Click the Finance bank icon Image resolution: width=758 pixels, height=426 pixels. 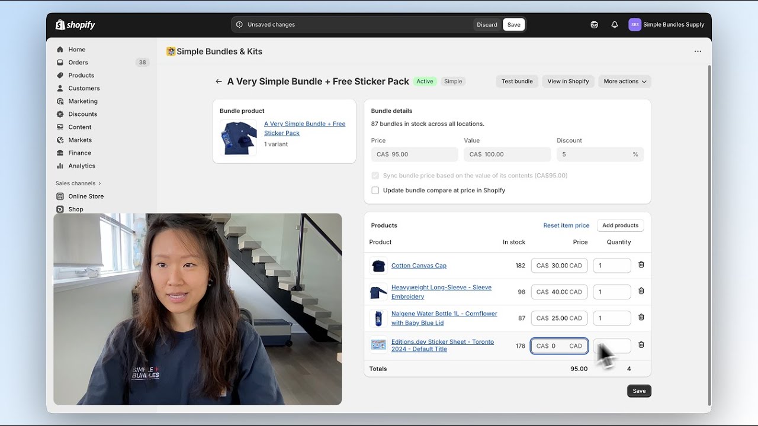coord(60,153)
